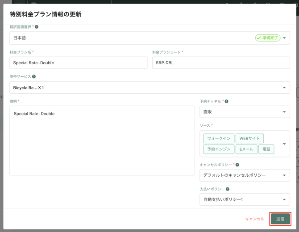Open the 自動支払いポリシー1 dropdown

coord(284,200)
